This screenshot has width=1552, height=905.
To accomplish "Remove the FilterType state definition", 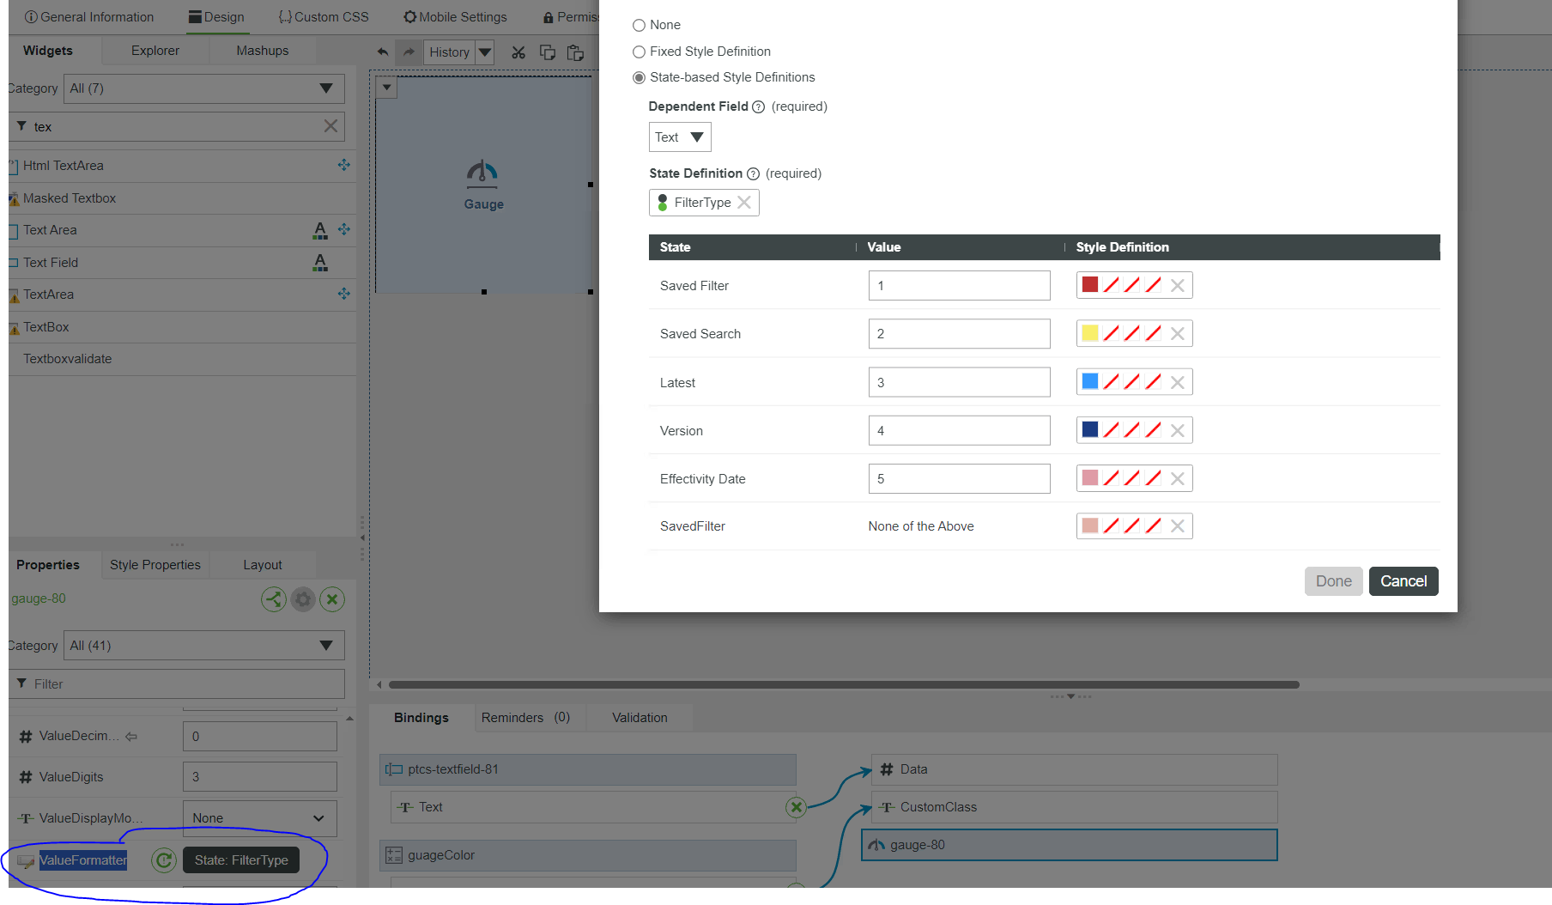I will pyautogui.click(x=744, y=203).
